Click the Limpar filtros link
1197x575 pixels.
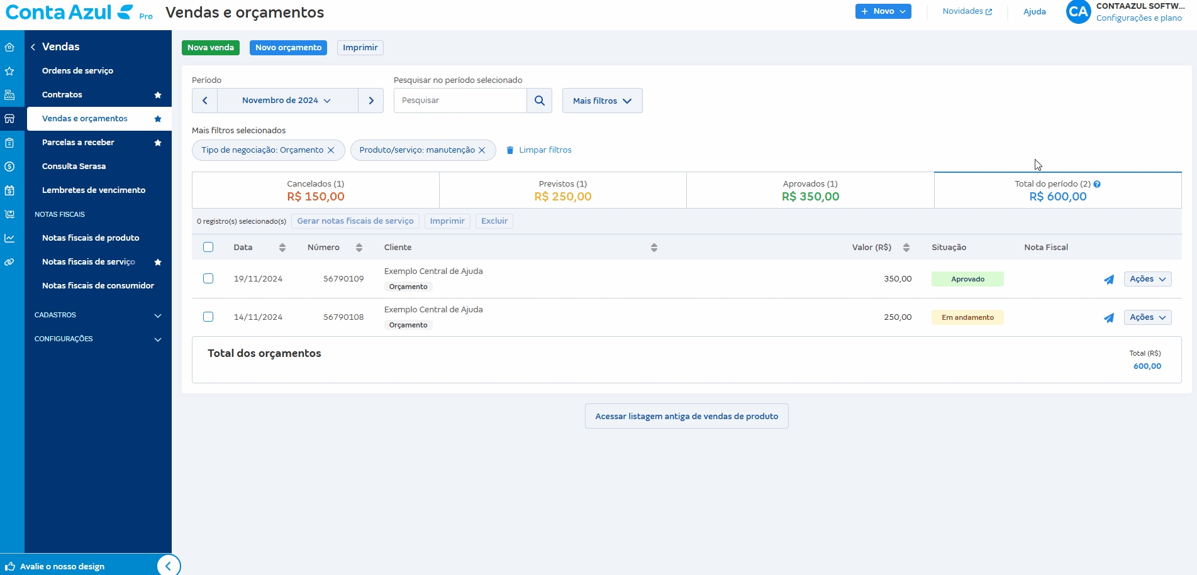coord(545,150)
